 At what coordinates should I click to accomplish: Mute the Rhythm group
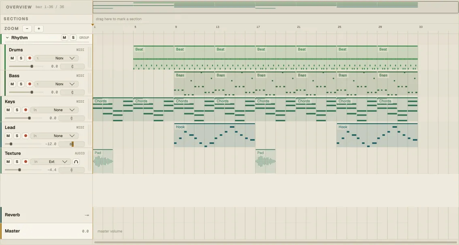coord(64,38)
